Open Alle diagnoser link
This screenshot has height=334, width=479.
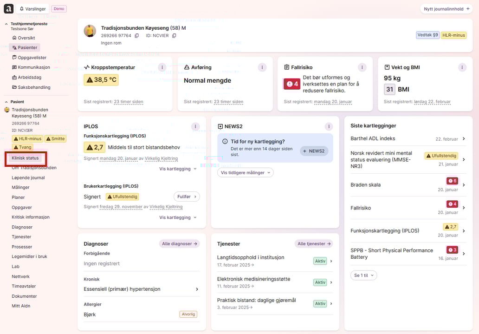pyautogui.click(x=179, y=243)
